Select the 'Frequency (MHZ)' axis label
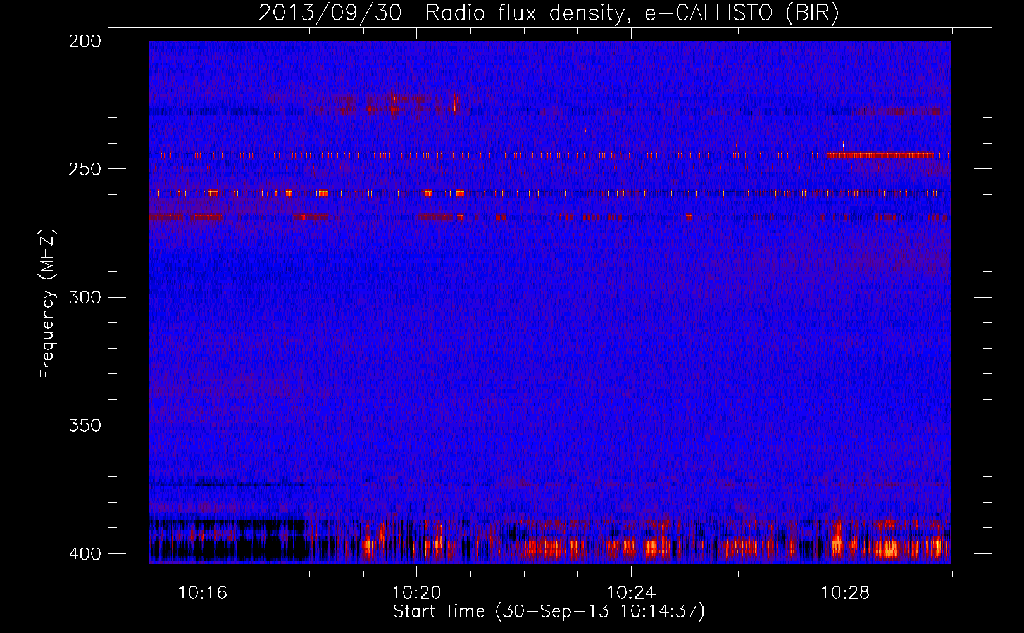Viewport: 1024px width, 633px height. pyautogui.click(x=47, y=304)
